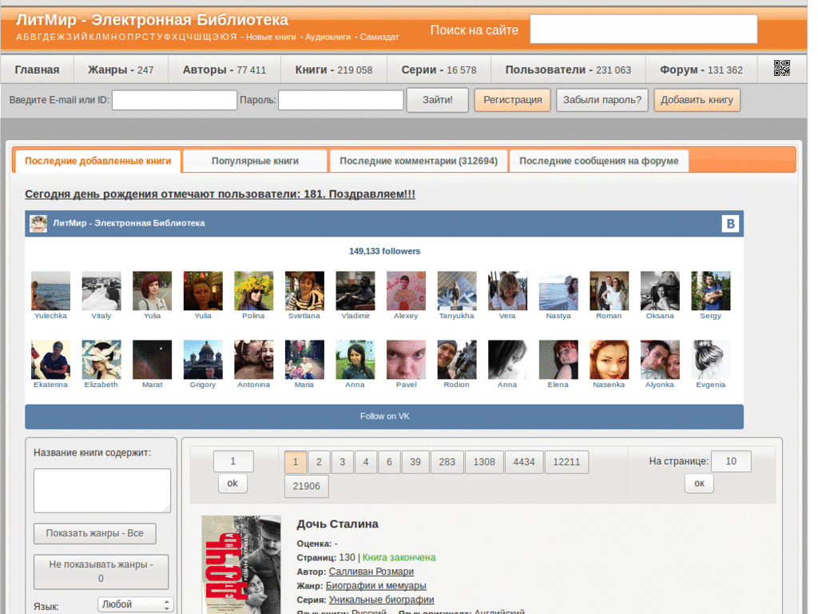Open Tanyukha's follower avatar

[x=456, y=291]
